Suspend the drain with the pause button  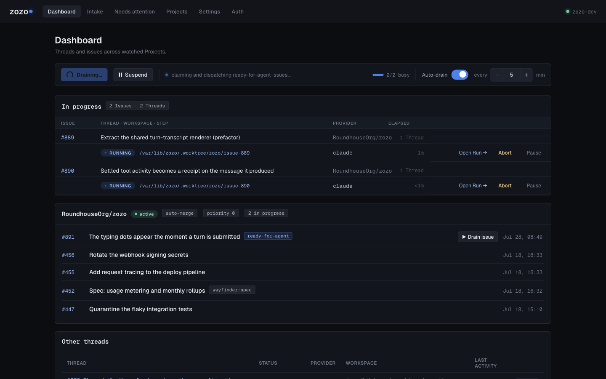(x=133, y=75)
